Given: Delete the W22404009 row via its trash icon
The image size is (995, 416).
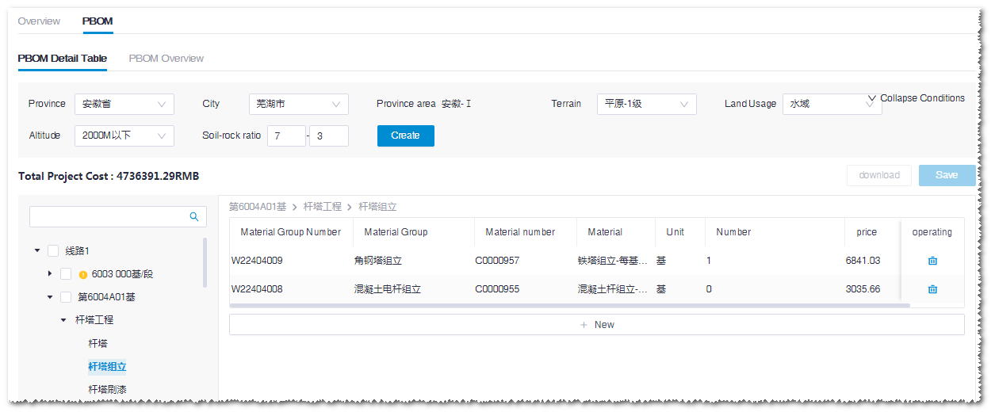Looking at the screenshot, I should 932,261.
